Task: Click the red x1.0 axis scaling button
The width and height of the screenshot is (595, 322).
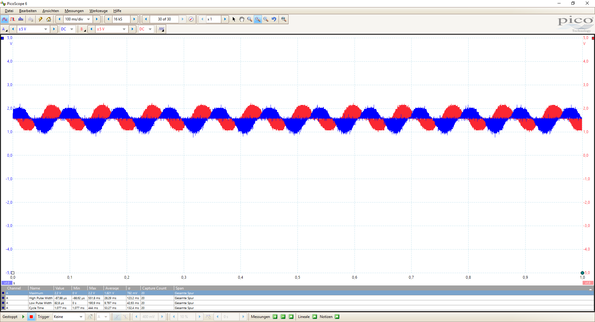Action: 588,283
